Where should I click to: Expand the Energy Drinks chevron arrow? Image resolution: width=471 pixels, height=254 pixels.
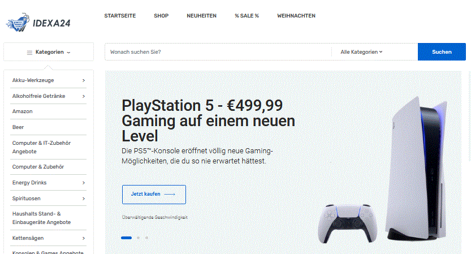click(84, 183)
